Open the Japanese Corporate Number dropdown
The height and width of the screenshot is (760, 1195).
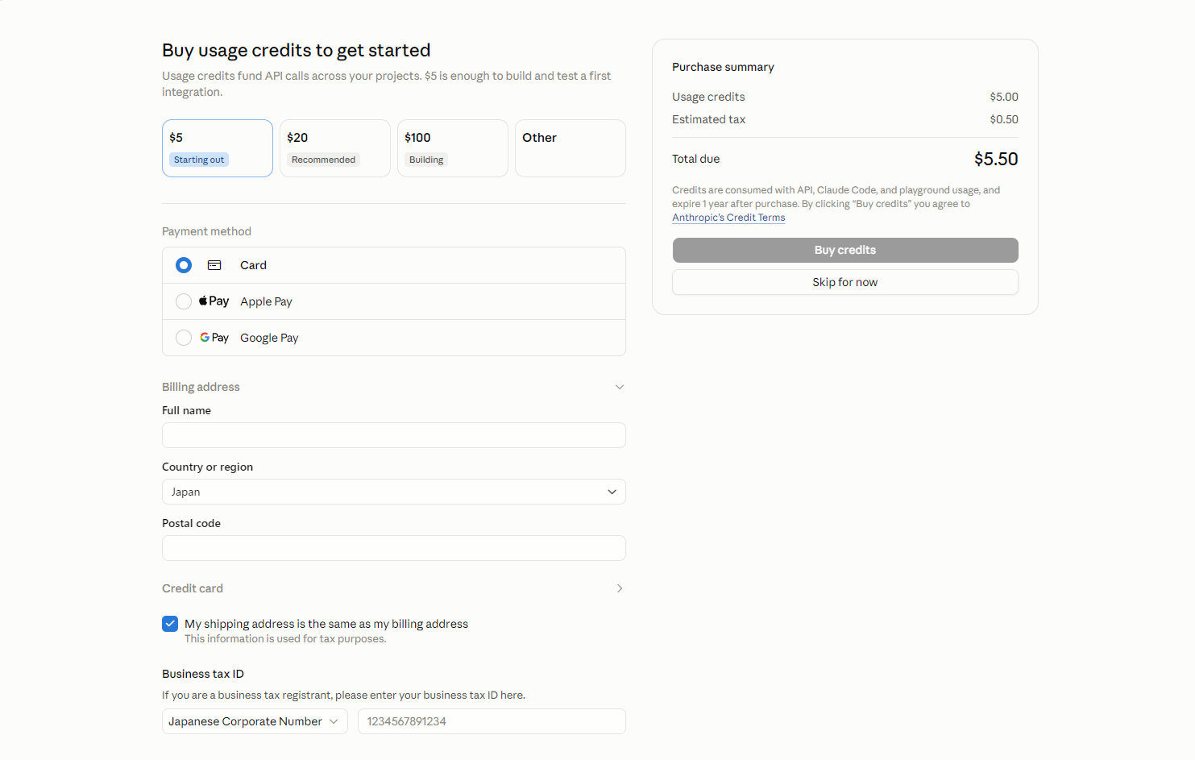[255, 721]
